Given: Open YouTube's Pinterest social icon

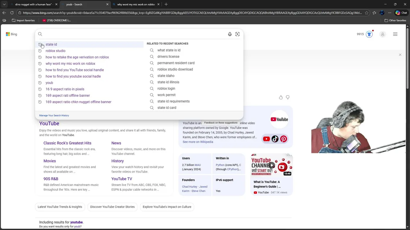Looking at the screenshot, I should tap(283, 139).
